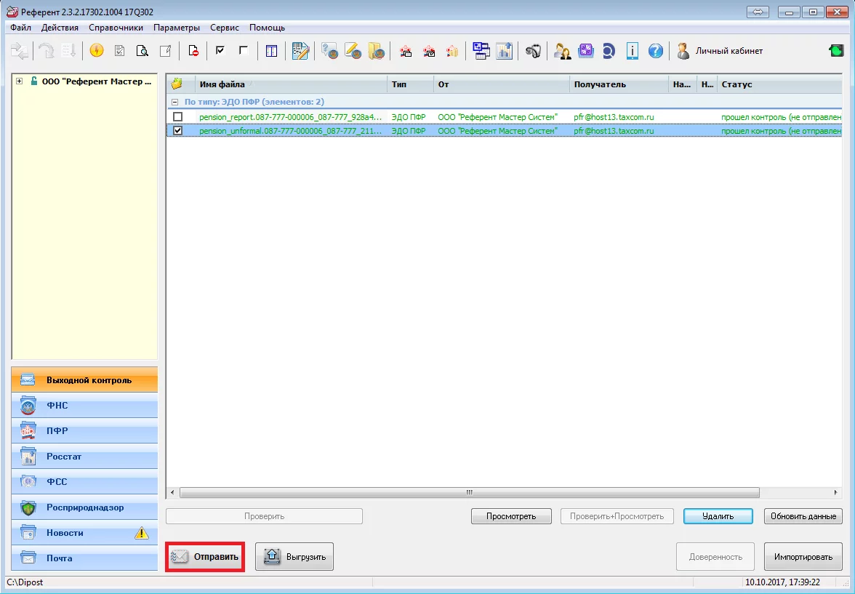
Task: Sort by the 'Имя файла' column header
Action: [x=292, y=84]
